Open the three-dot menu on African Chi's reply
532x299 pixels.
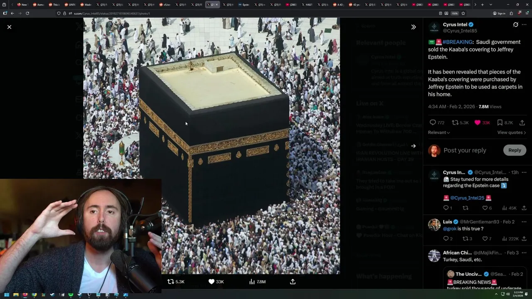coord(524,252)
